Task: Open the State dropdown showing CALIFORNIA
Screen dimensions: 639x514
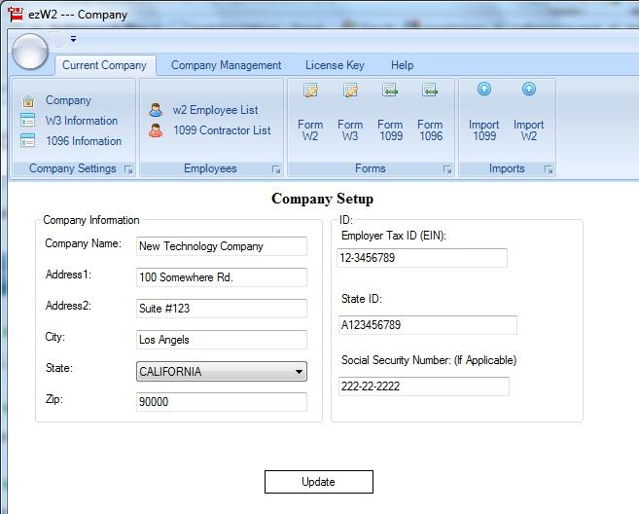Action: tap(222, 371)
